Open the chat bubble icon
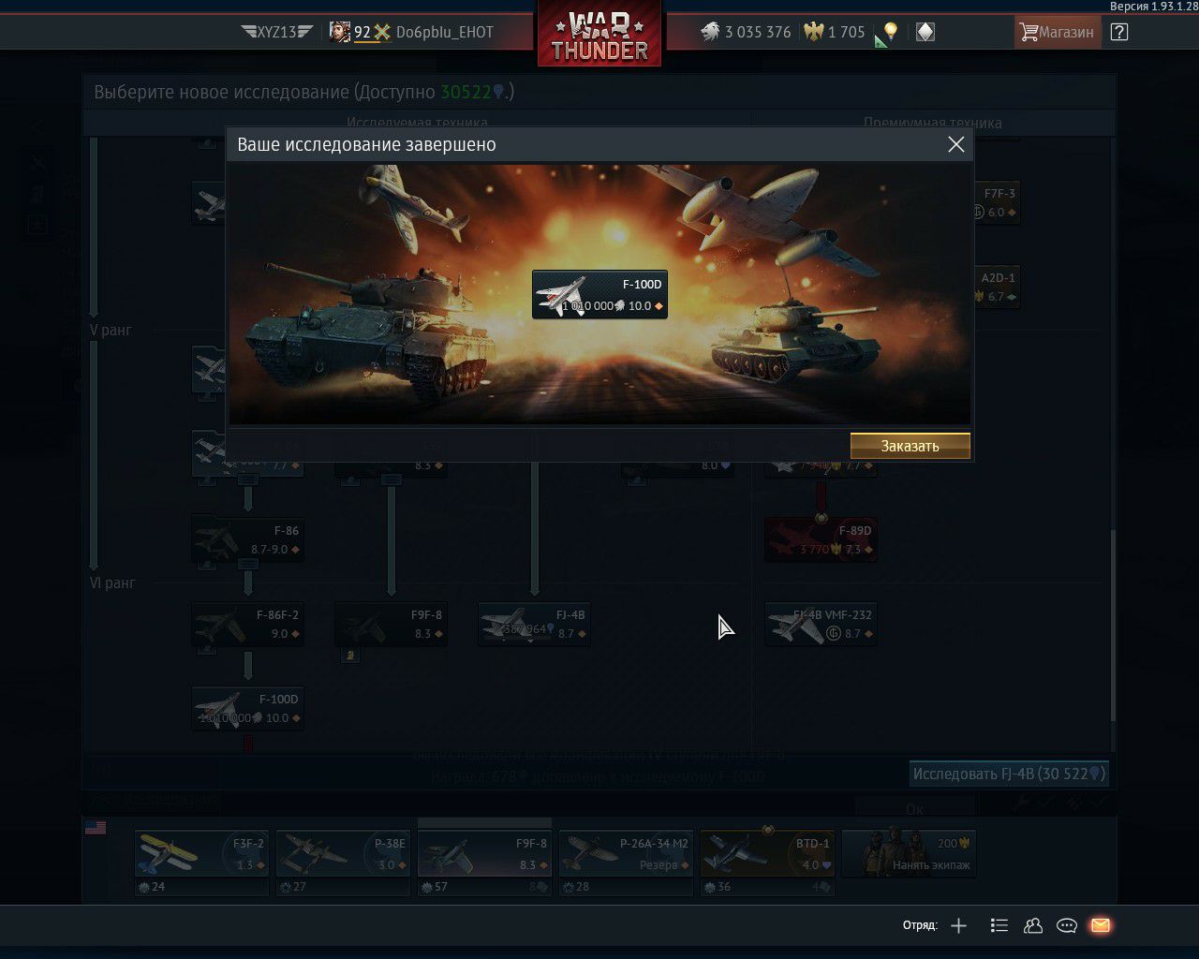This screenshot has height=959, width=1199. click(x=1067, y=925)
